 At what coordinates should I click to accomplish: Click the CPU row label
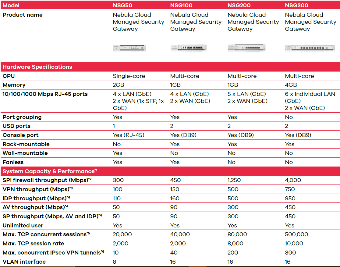(9, 76)
